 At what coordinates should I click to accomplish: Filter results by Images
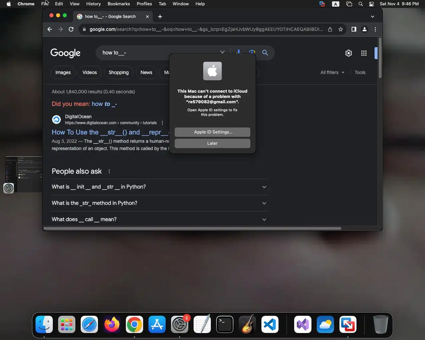coord(63,72)
